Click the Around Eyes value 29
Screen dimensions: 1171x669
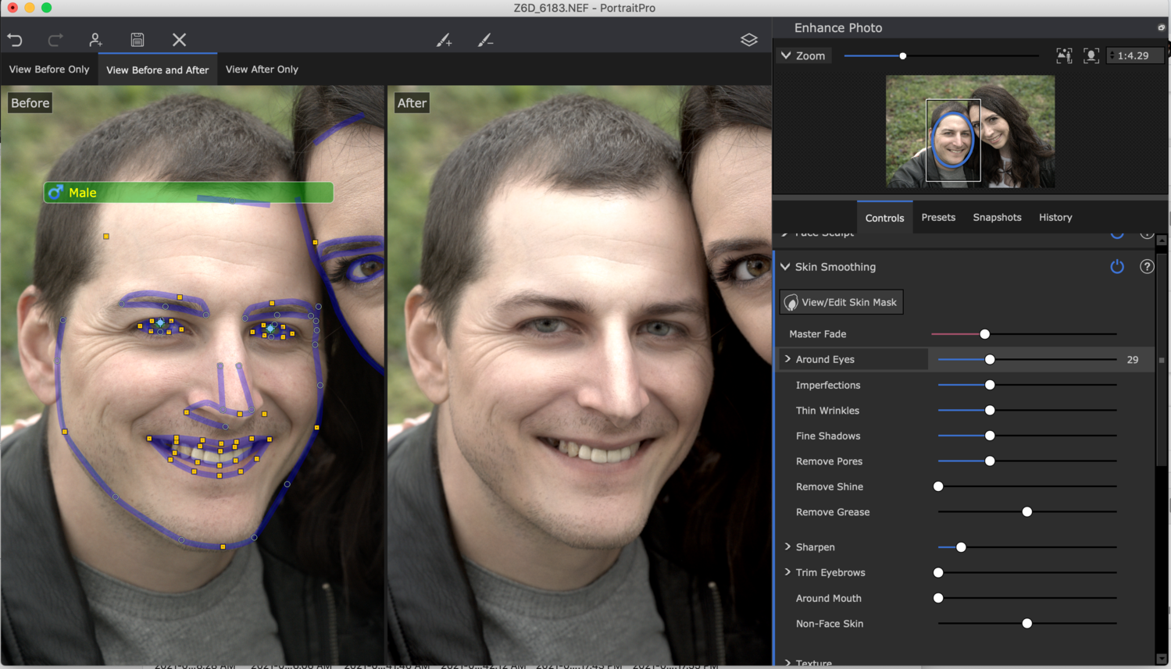(x=1133, y=360)
